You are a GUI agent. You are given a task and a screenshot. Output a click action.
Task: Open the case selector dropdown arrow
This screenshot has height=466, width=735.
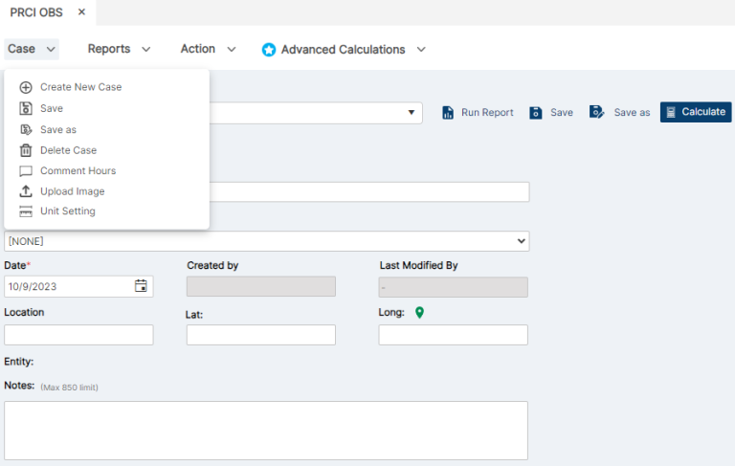click(412, 113)
